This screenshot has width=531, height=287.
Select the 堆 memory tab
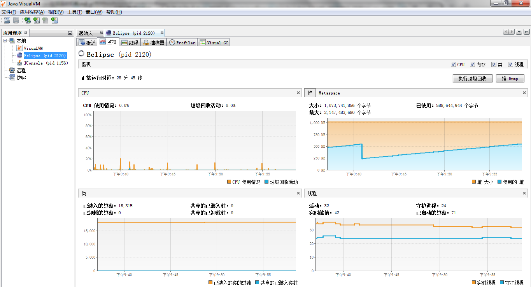point(310,93)
